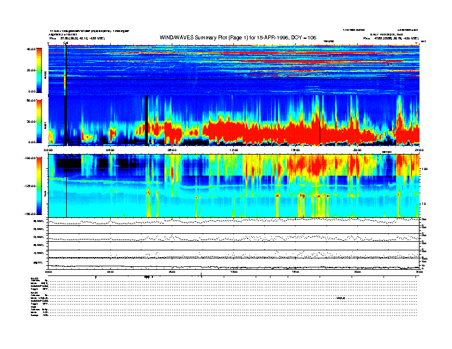Click the 100 label on TNR right axis
The image size is (452, 349).
425,169
